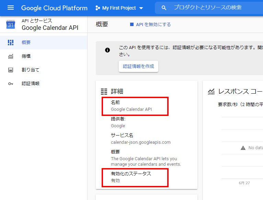
Task: Click the 認証情報 key icon
Action: coord(11,84)
